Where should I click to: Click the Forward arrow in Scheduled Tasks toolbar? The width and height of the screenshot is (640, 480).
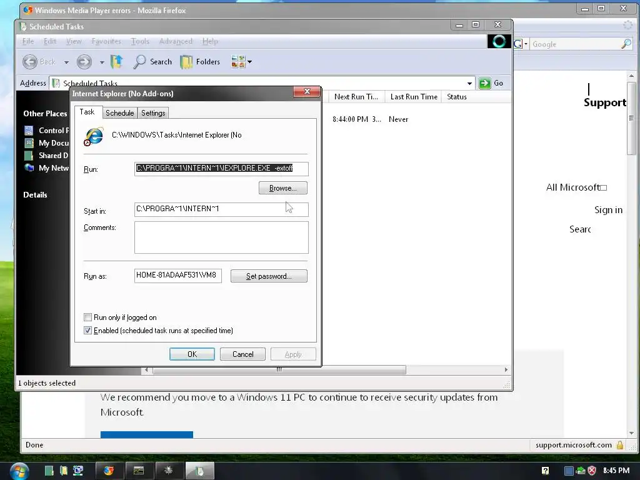point(84,62)
